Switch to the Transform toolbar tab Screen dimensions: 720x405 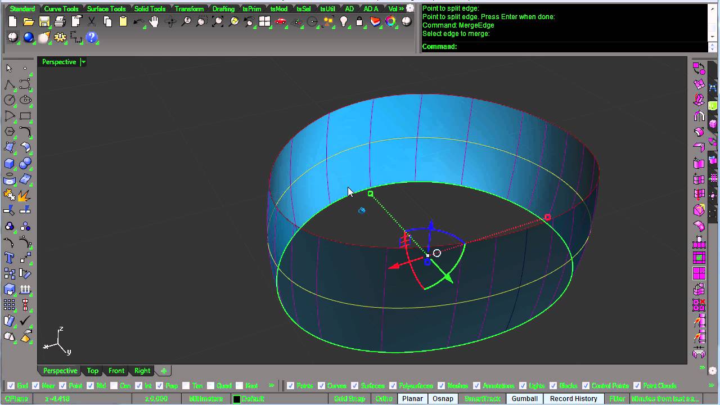click(189, 9)
